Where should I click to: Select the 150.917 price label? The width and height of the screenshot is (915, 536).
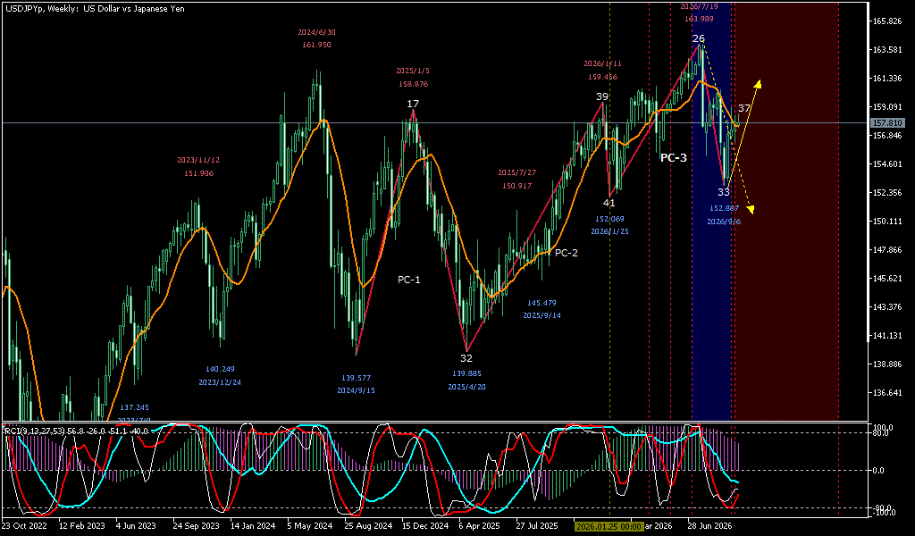(x=517, y=186)
